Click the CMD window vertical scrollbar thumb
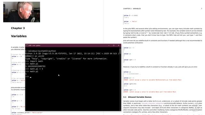This screenshot has height=115, width=205. click(x=120, y=51)
